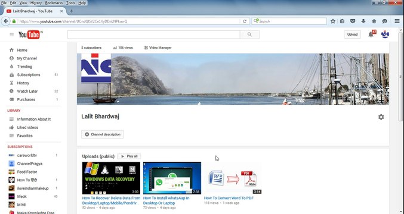Image resolution: width=404 pixels, height=214 pixels.
Task: Click the Firefox back arrow button
Action: [6, 21]
